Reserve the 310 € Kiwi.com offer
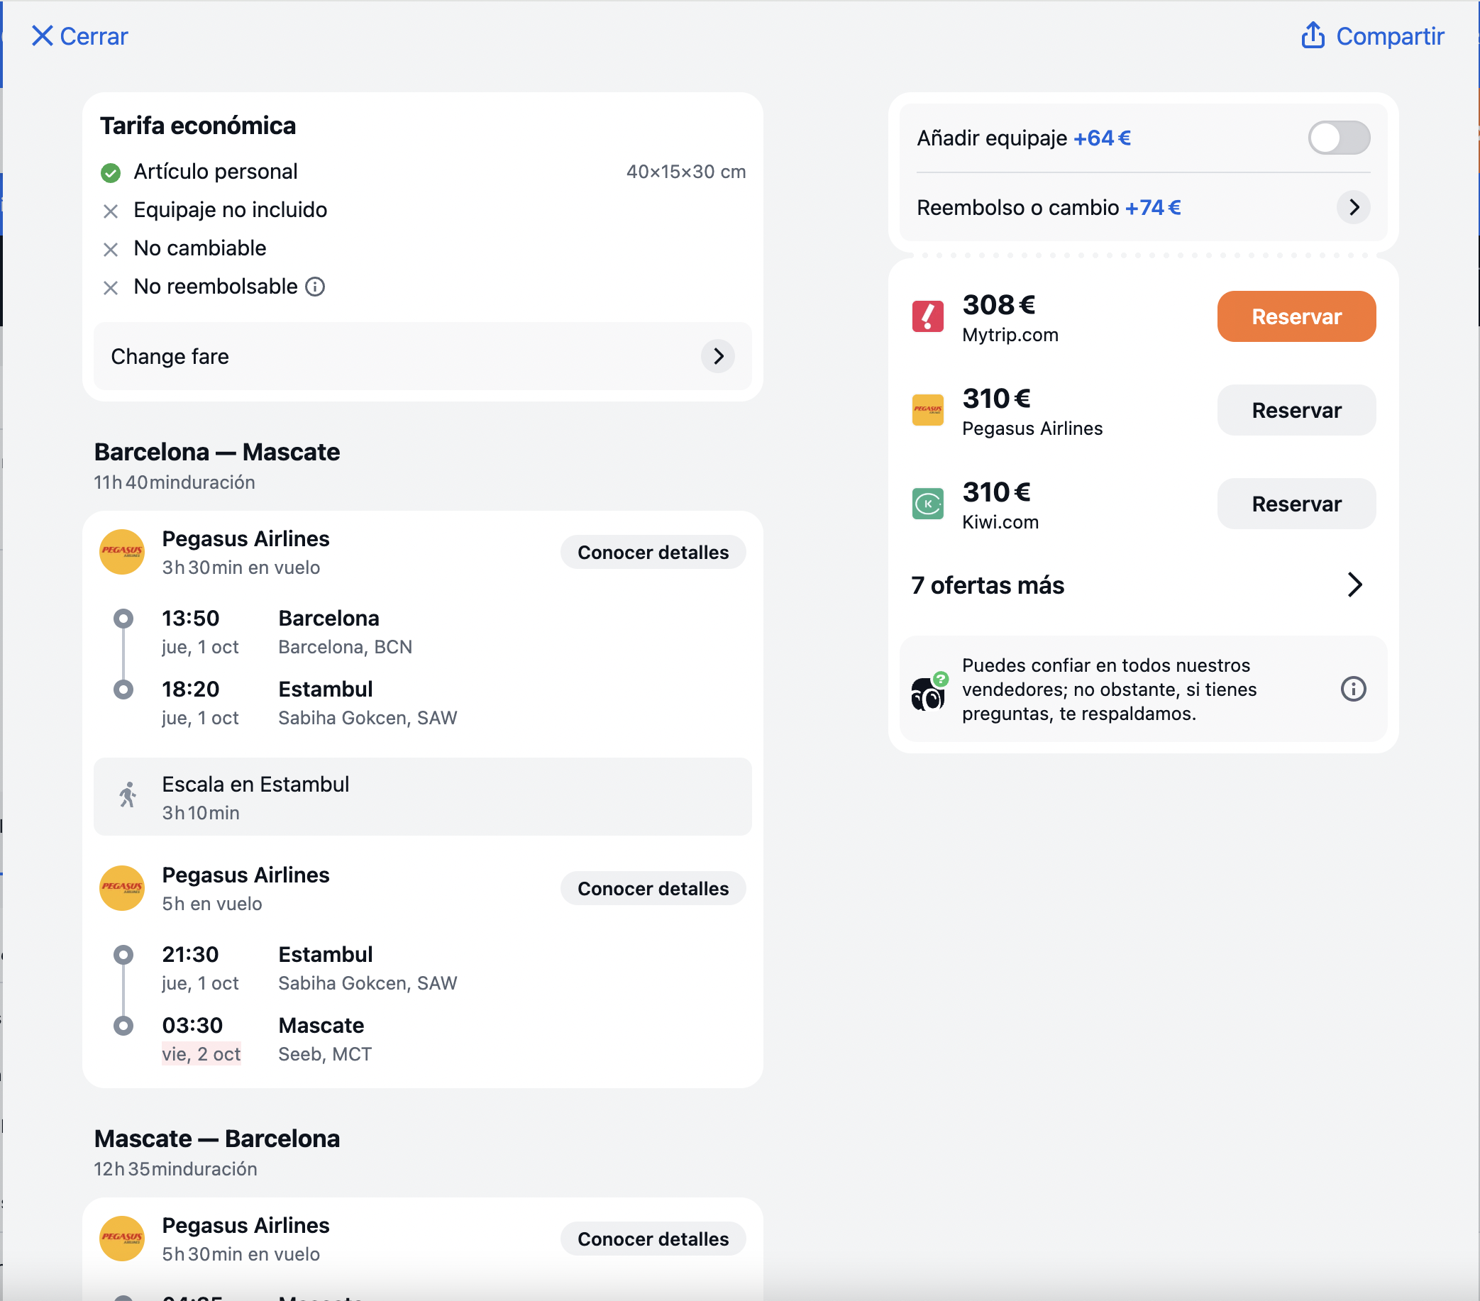The image size is (1480, 1301). coord(1296,504)
